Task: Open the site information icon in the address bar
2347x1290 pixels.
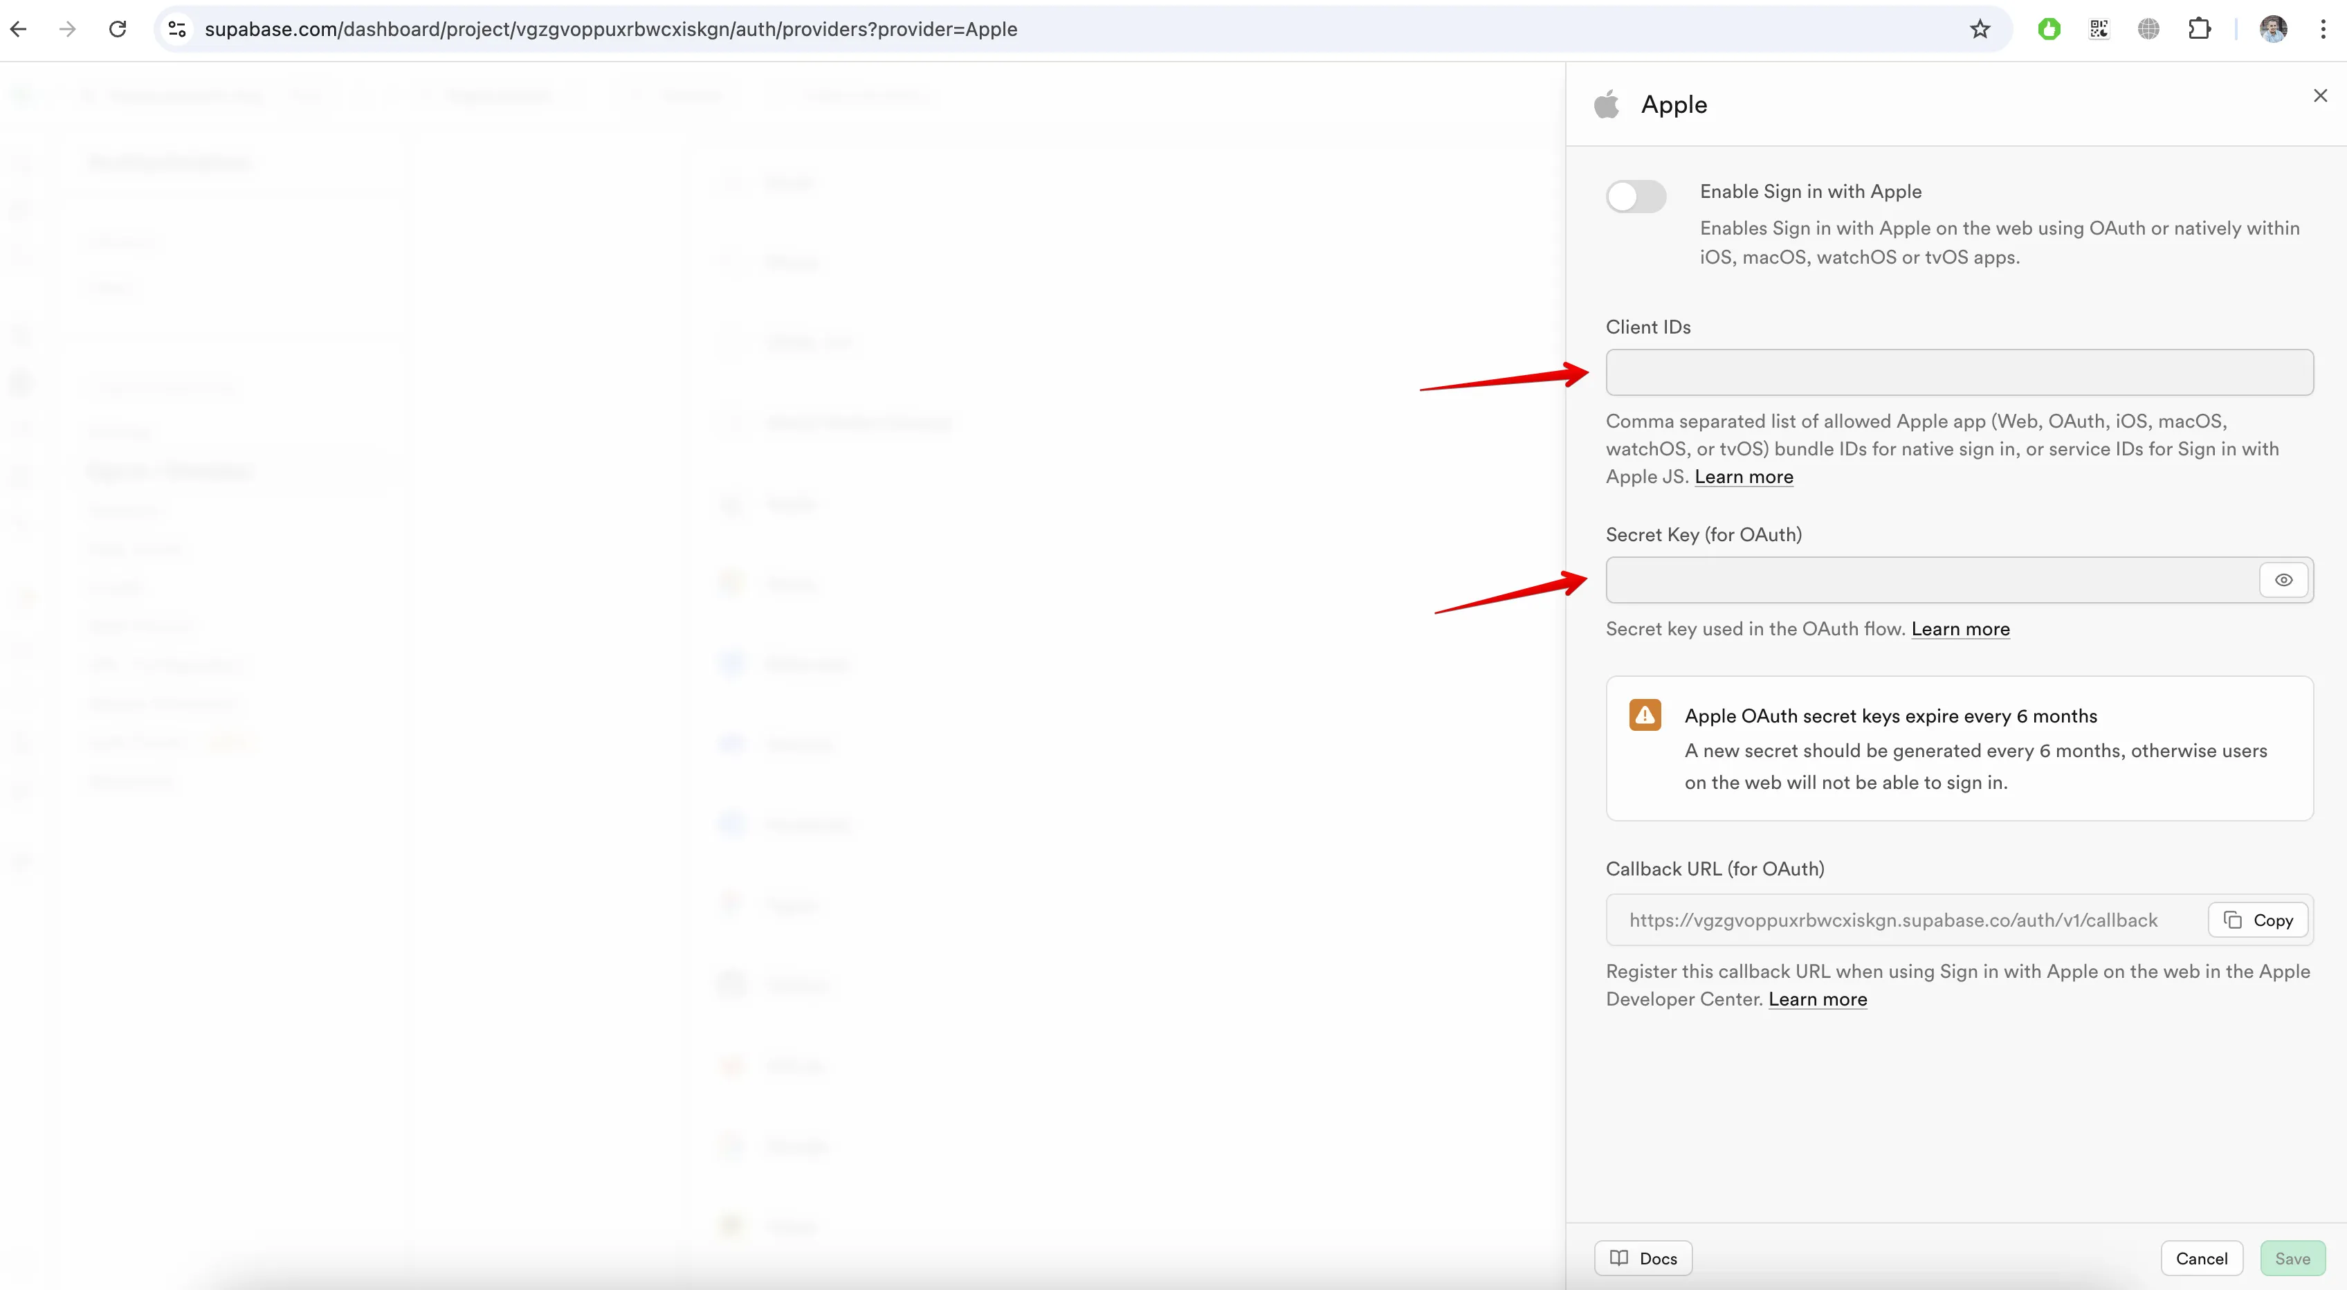Action: click(x=178, y=29)
